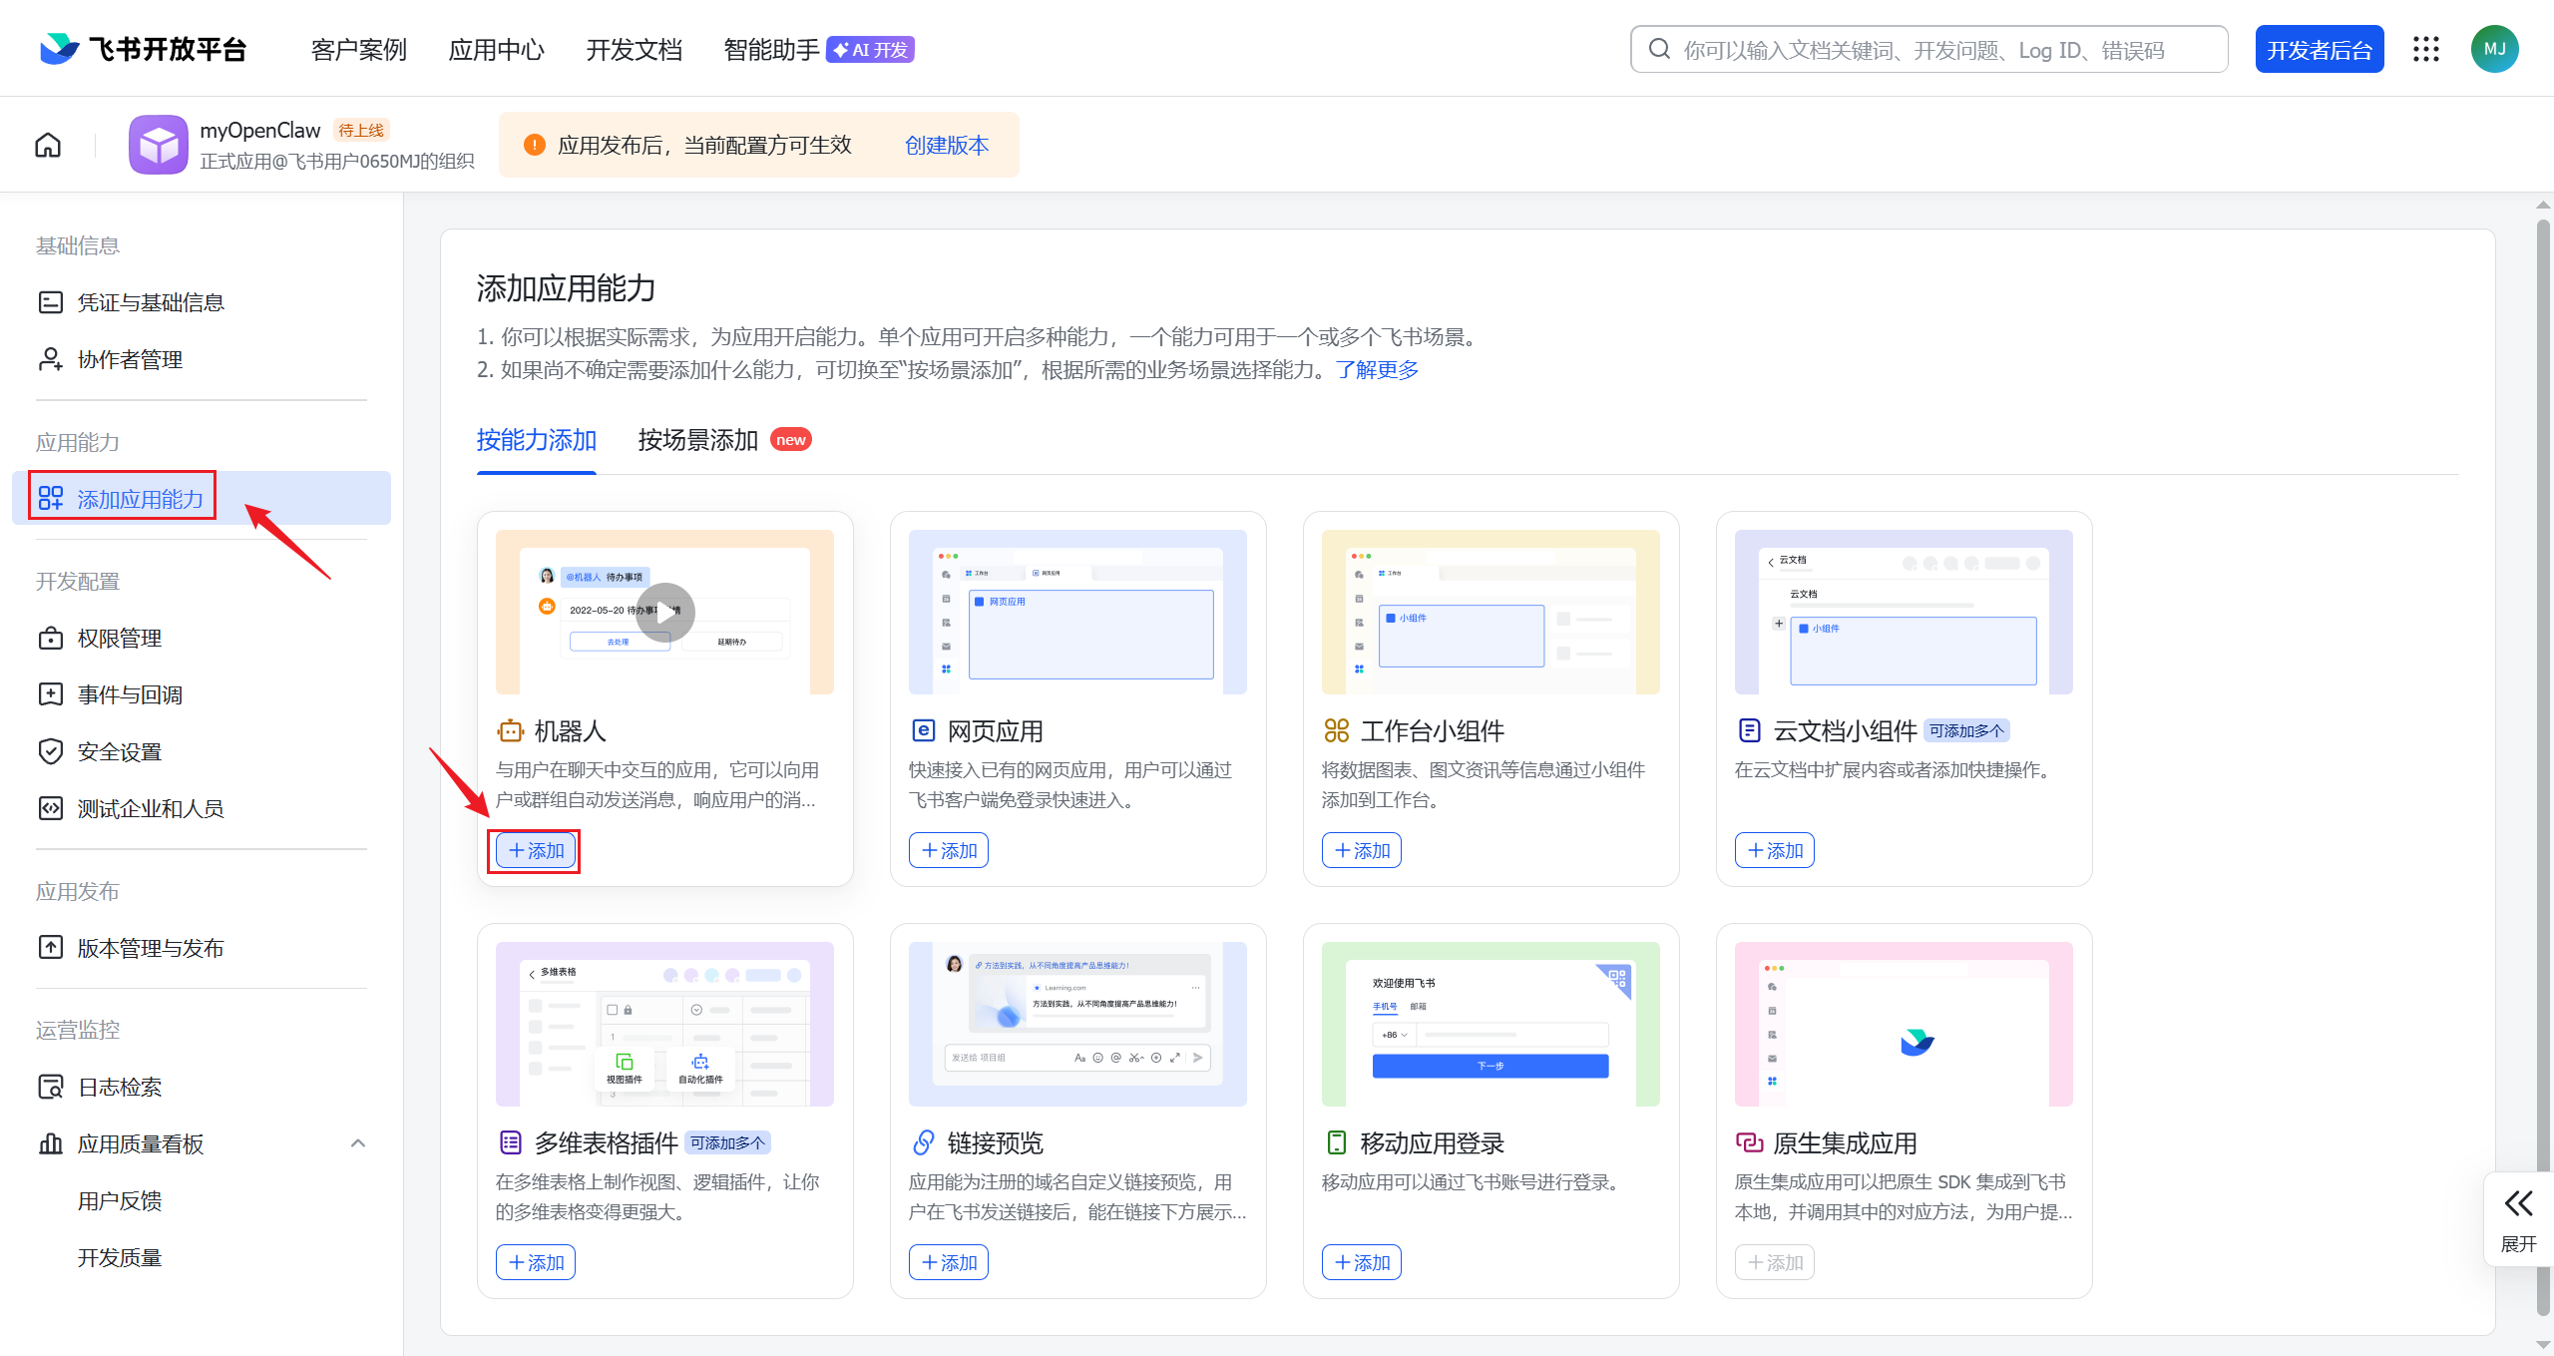
Task: Open 开发文档 in top navigation
Action: point(635,49)
